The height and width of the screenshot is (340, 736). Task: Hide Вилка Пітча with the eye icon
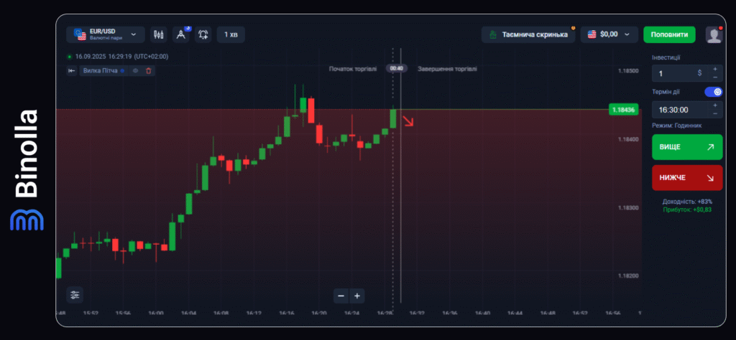tap(135, 70)
